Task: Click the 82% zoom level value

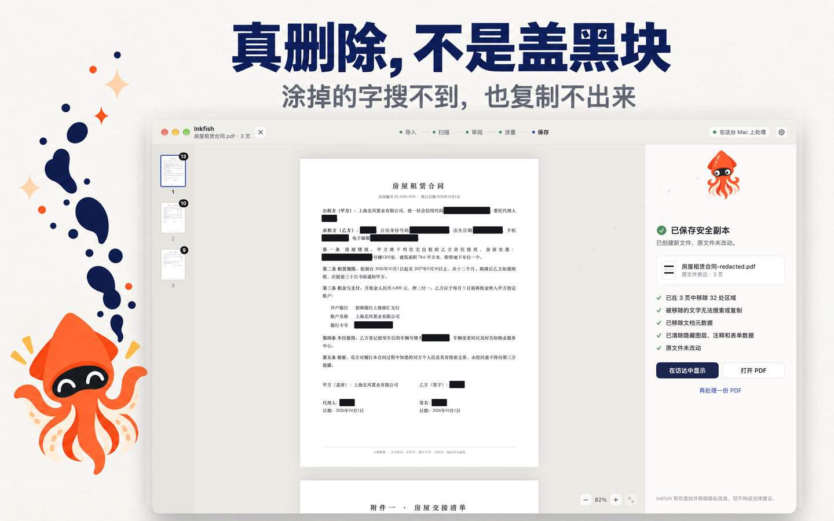Action: coord(601,500)
